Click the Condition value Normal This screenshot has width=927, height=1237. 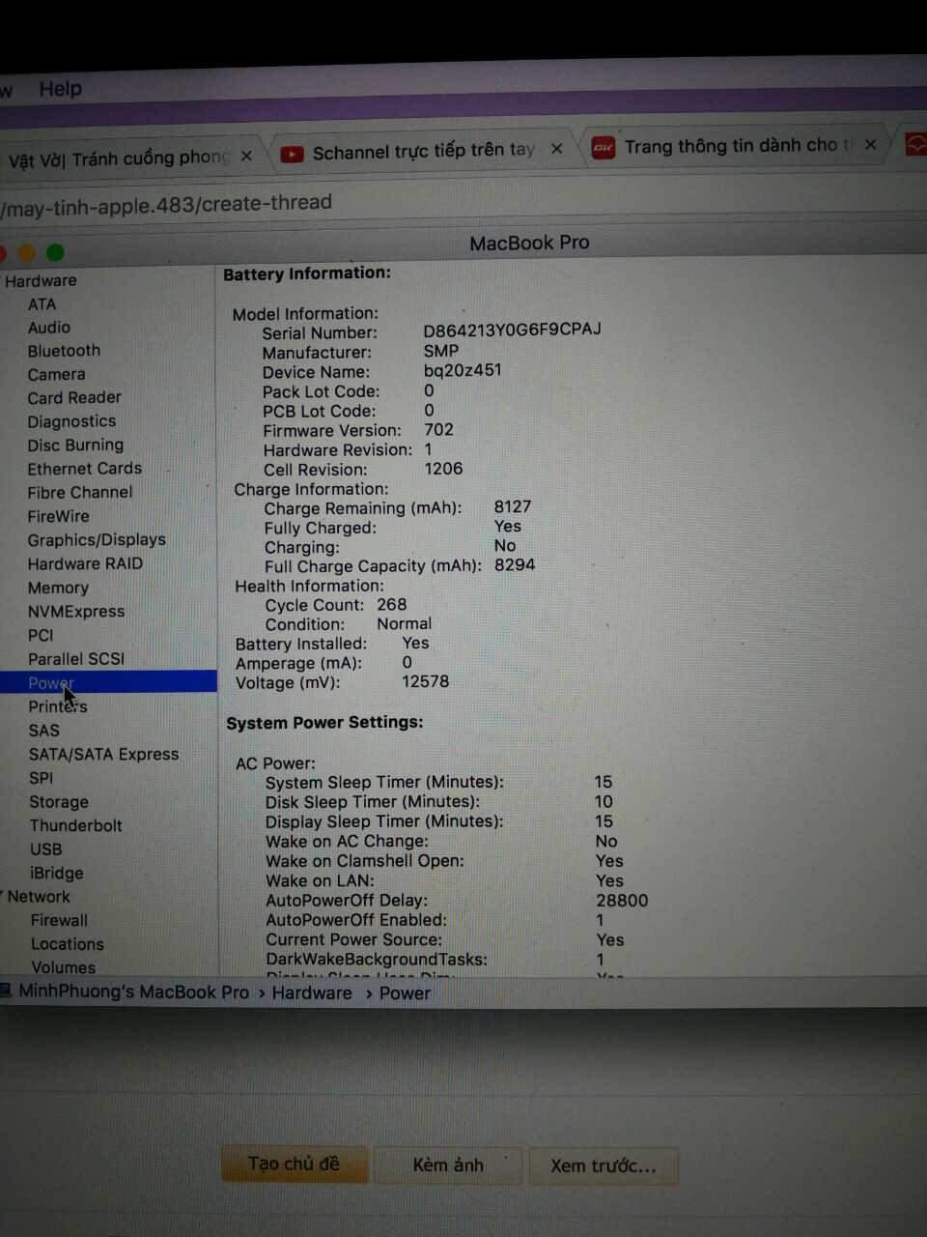click(x=404, y=623)
